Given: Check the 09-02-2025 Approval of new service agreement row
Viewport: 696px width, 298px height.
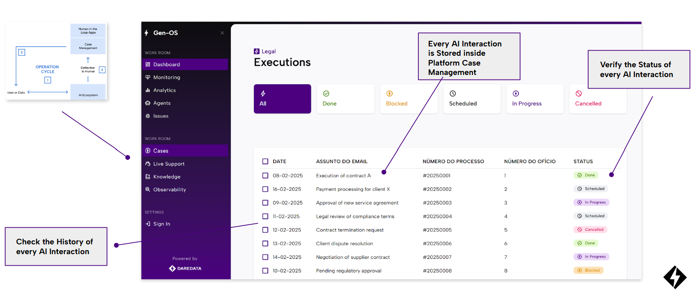Looking at the screenshot, I should click(x=265, y=203).
